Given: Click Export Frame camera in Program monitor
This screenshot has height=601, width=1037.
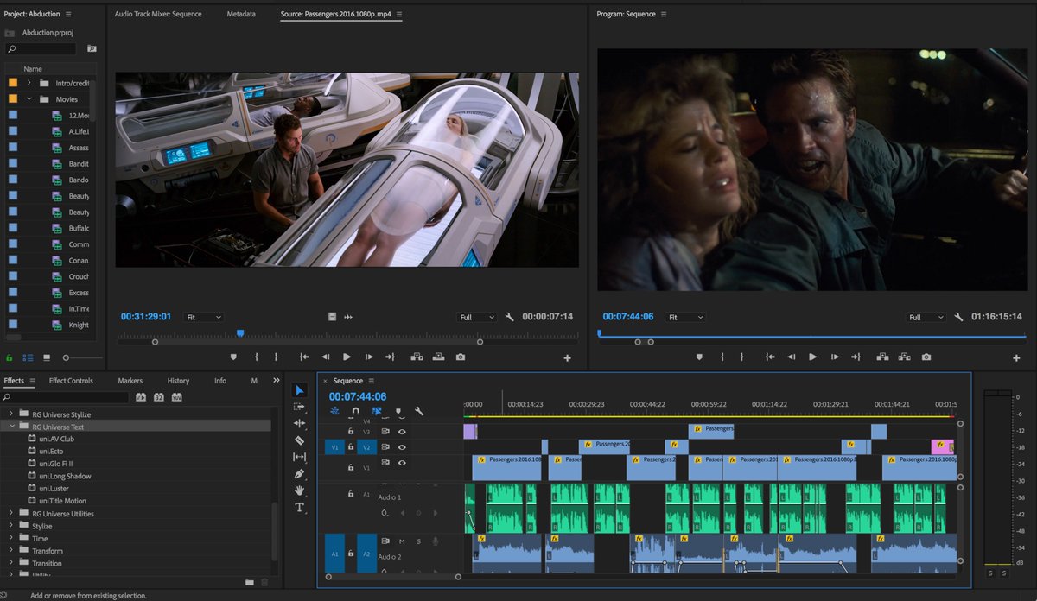Looking at the screenshot, I should [926, 357].
